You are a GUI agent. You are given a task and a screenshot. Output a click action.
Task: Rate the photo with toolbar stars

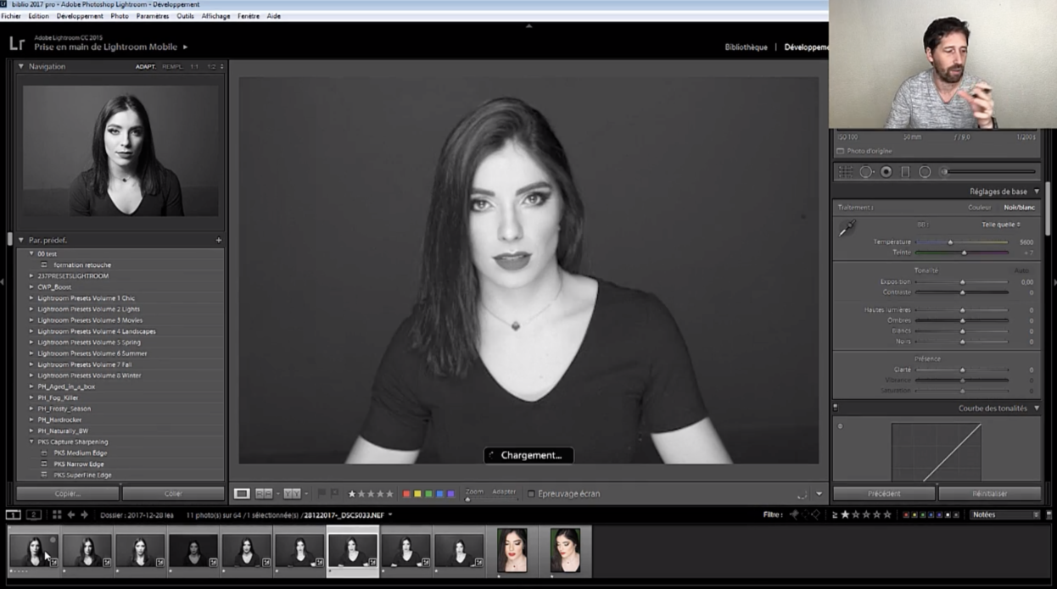(x=371, y=494)
